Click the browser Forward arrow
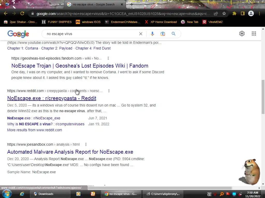The width and height of the screenshot is (265, 198). click(x=14, y=13)
